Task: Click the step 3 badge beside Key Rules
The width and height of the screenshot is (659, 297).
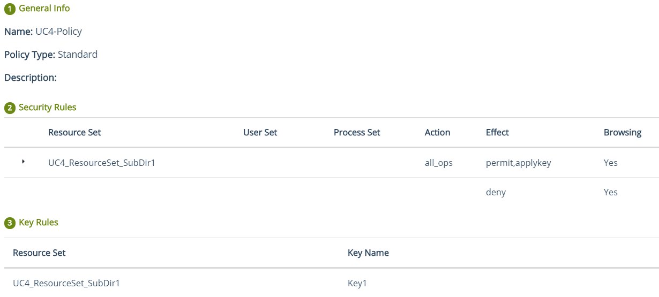Action: (x=10, y=223)
